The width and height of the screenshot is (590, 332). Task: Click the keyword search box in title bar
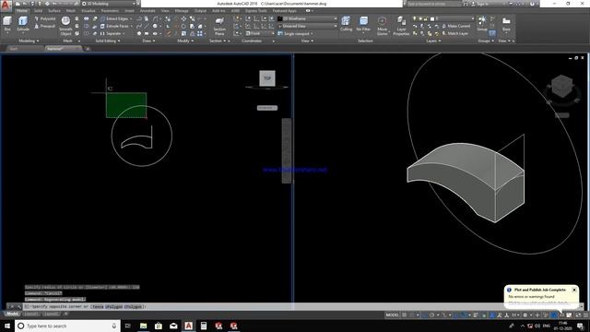433,4
